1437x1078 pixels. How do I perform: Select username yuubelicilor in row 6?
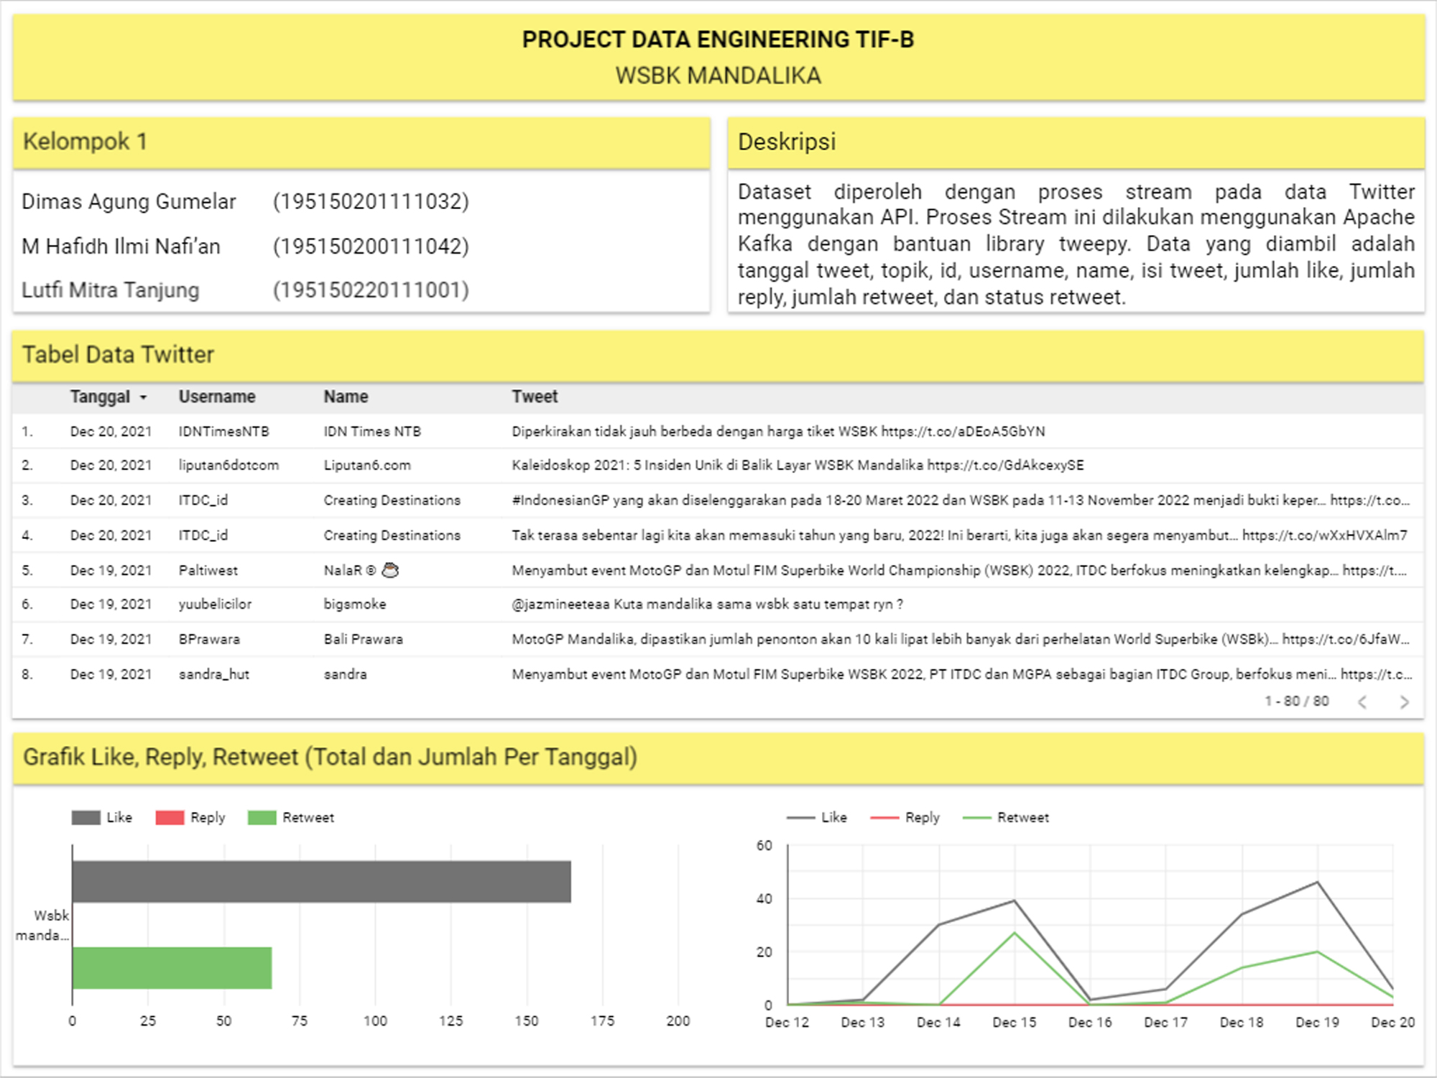[215, 604]
